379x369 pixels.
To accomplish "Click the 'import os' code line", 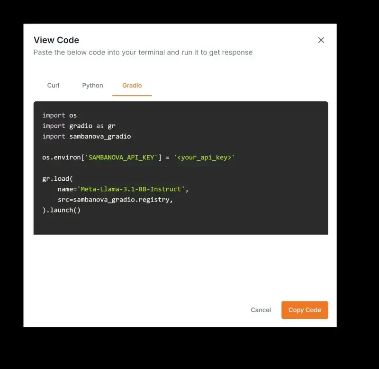I will click(60, 115).
